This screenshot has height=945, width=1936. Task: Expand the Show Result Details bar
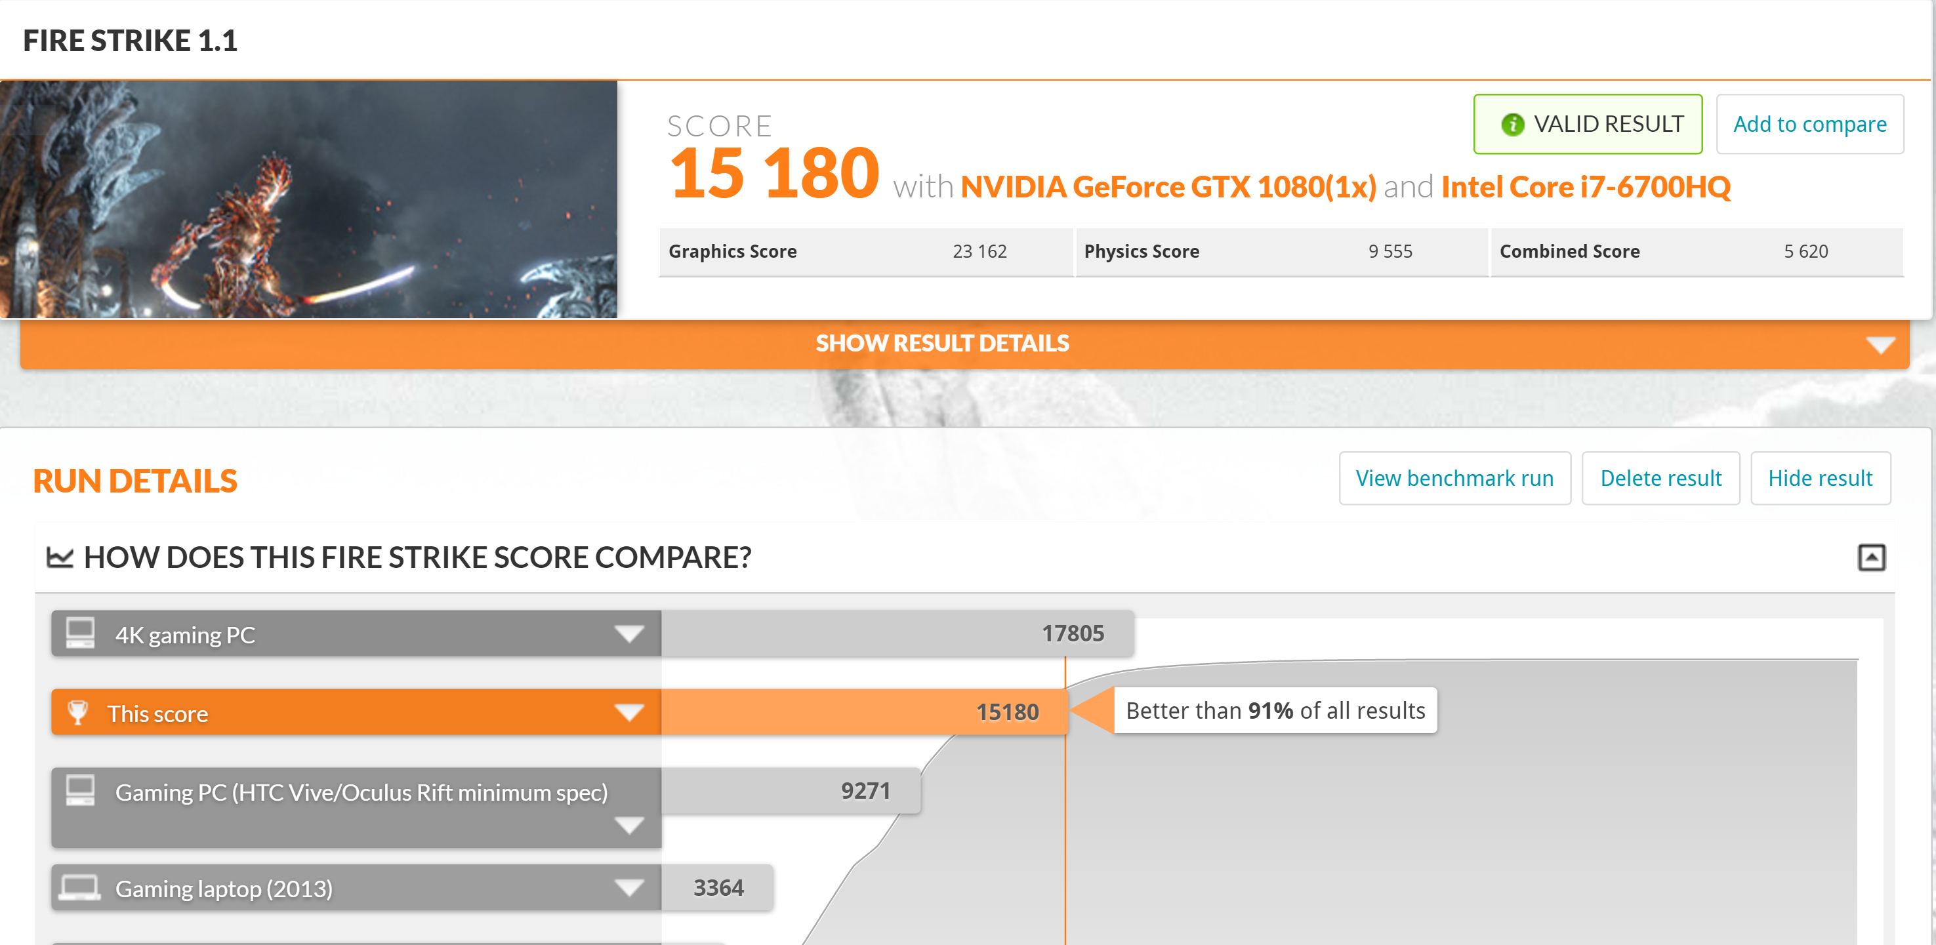[965, 344]
